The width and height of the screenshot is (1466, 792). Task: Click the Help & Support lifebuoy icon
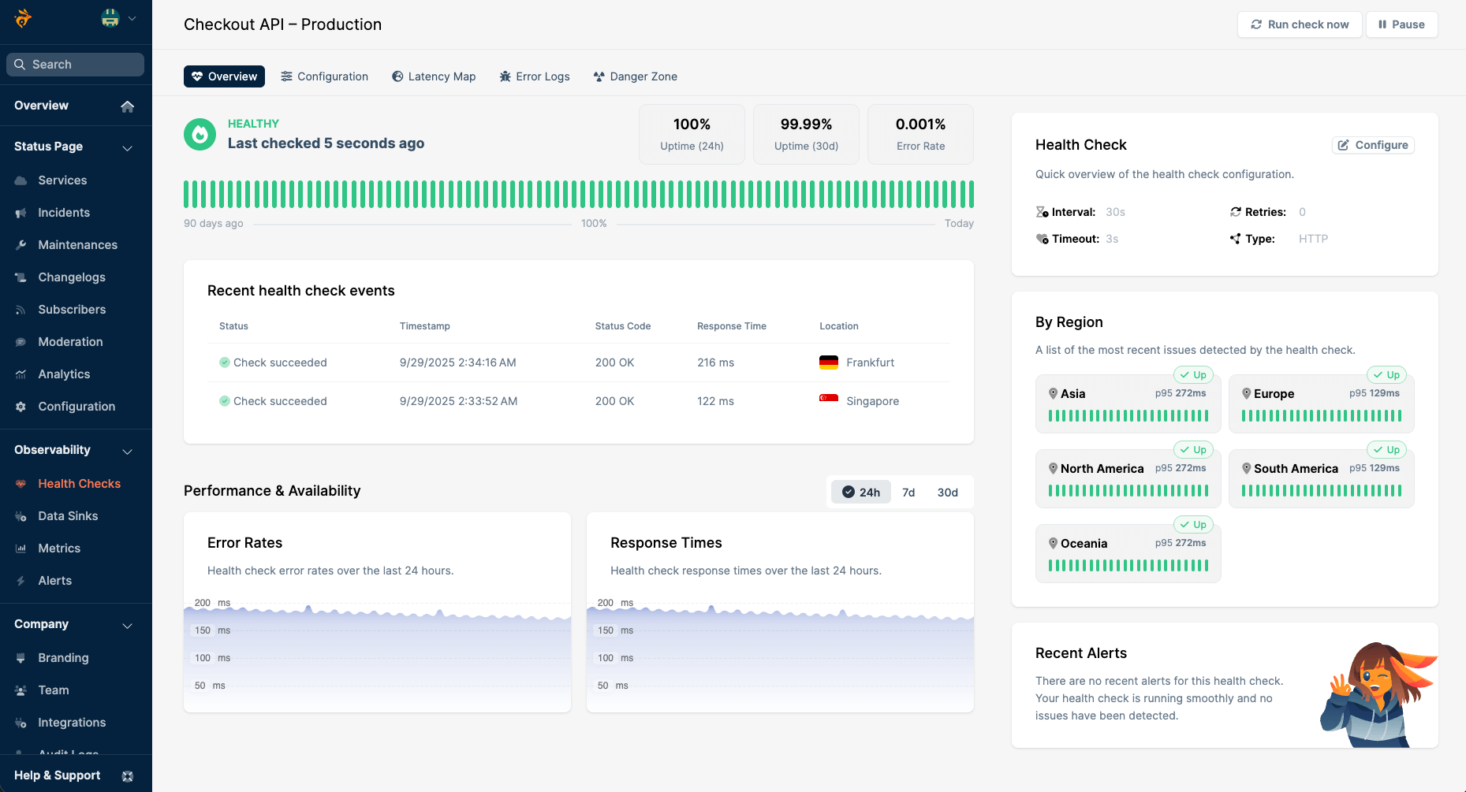[128, 776]
